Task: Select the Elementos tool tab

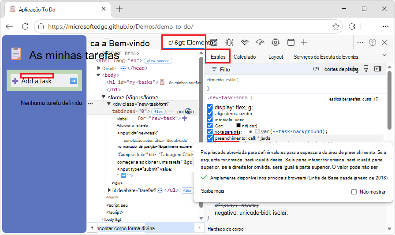Action: pos(192,42)
